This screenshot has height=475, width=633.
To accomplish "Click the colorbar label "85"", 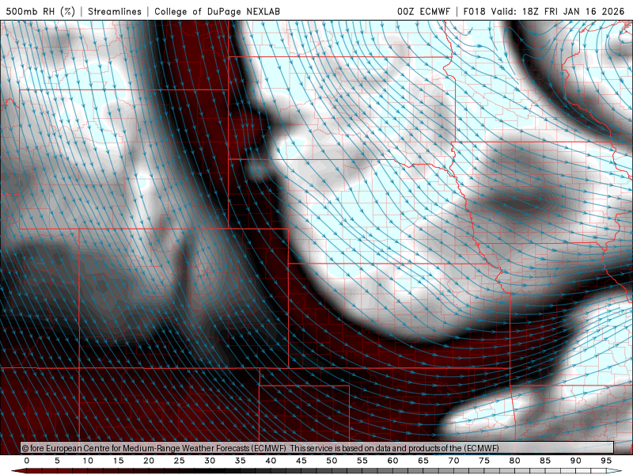I will [545, 461].
